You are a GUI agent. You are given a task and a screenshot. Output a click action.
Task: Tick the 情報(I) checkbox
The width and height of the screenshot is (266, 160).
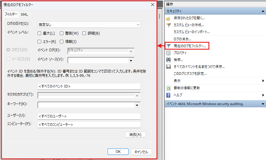coord(61,42)
